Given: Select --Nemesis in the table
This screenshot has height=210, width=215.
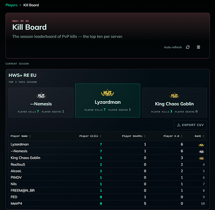Looking at the screenshot, I should coord(19,151).
